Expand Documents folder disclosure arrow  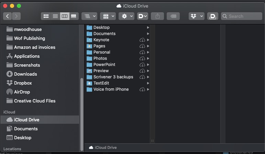click(148, 34)
